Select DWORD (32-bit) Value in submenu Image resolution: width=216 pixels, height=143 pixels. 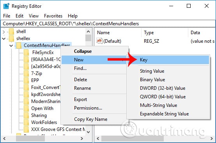point(168,88)
